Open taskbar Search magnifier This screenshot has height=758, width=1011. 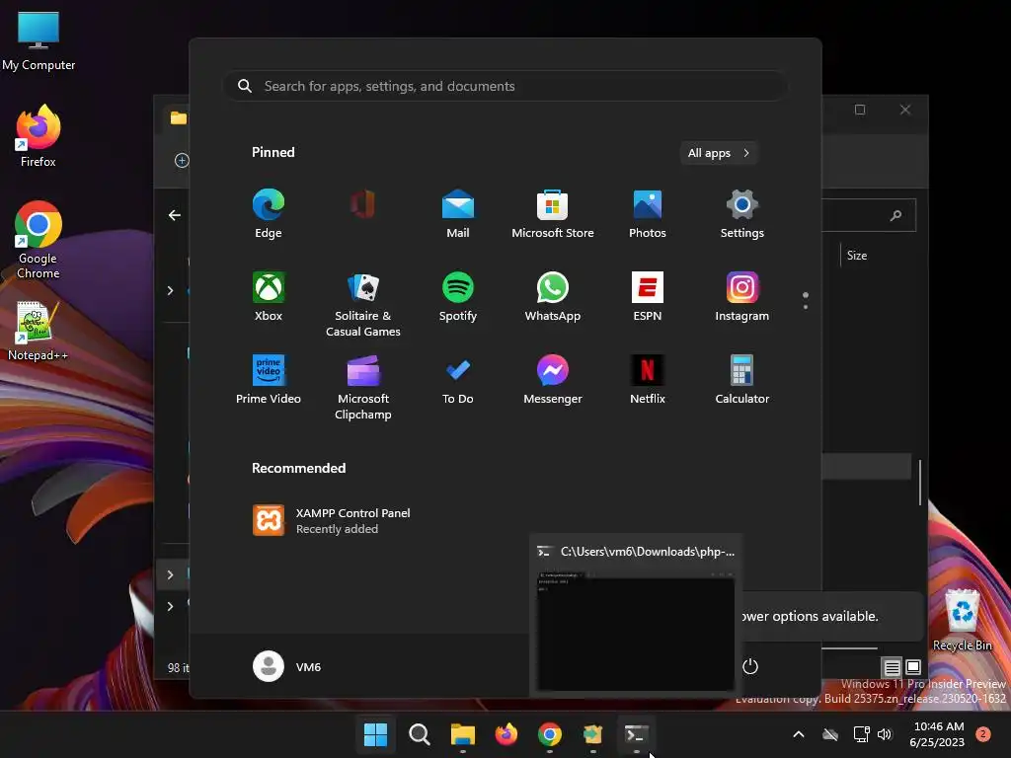click(419, 734)
